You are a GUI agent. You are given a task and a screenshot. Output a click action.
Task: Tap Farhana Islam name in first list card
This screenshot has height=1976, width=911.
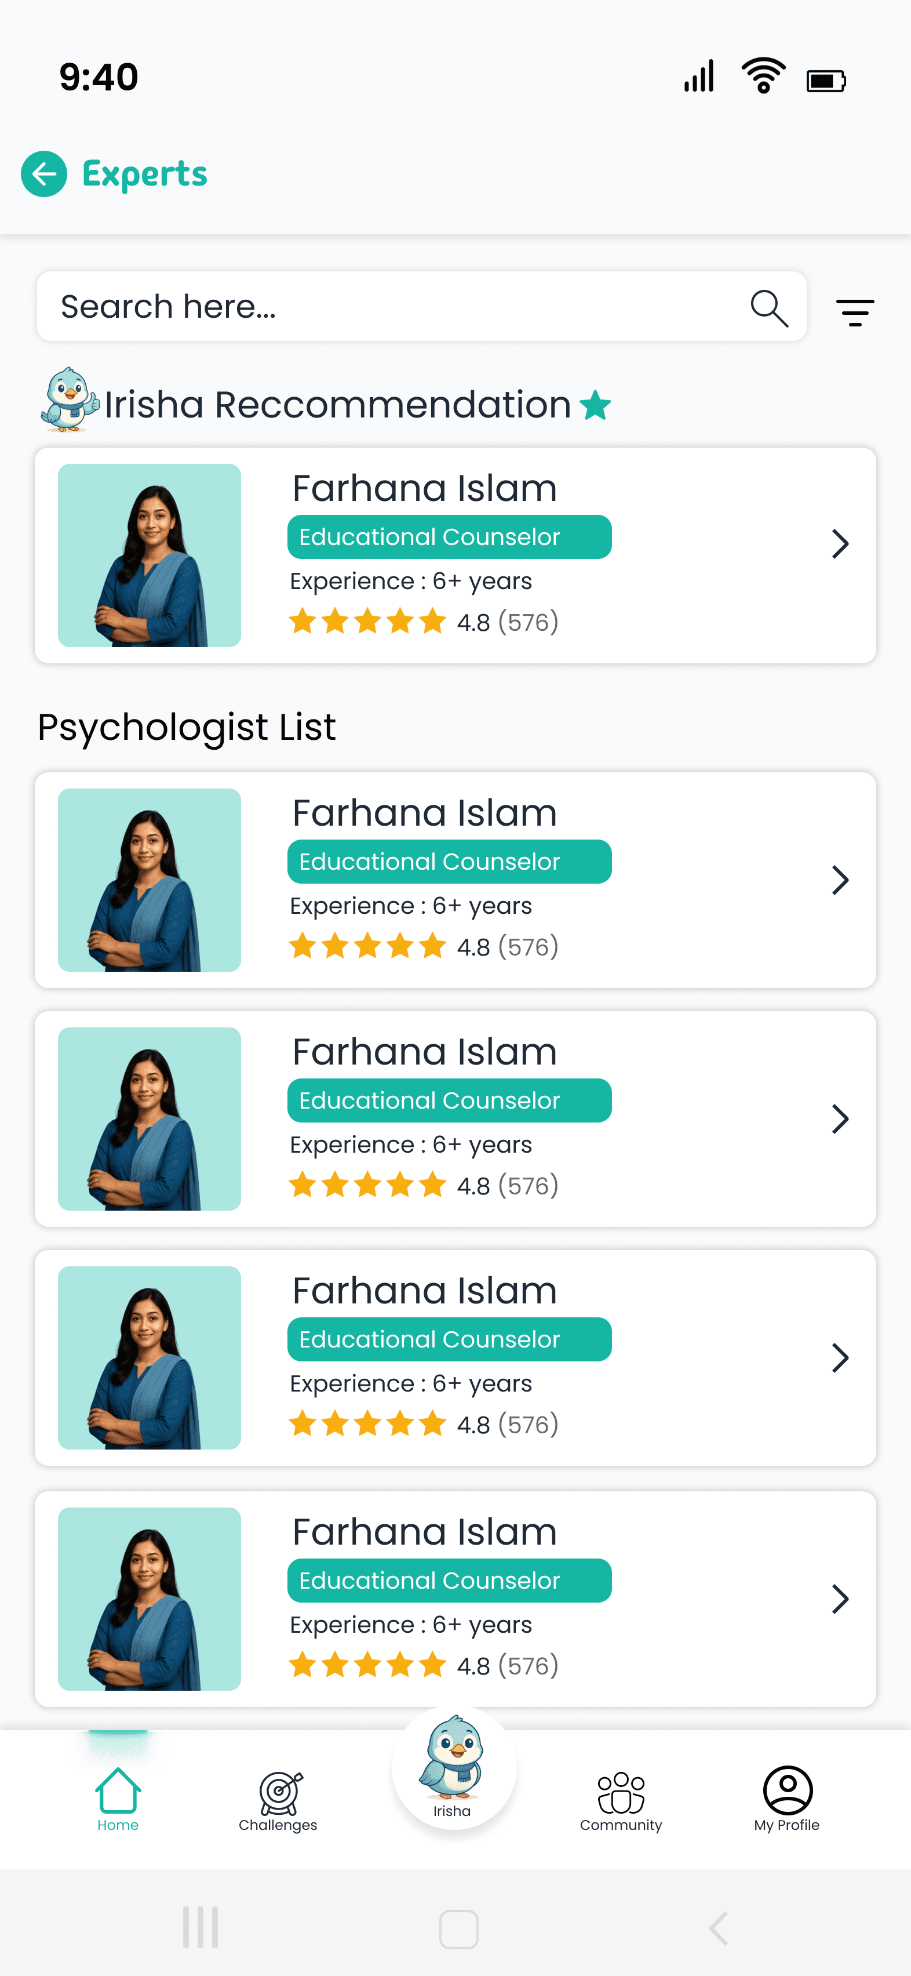[x=425, y=813]
